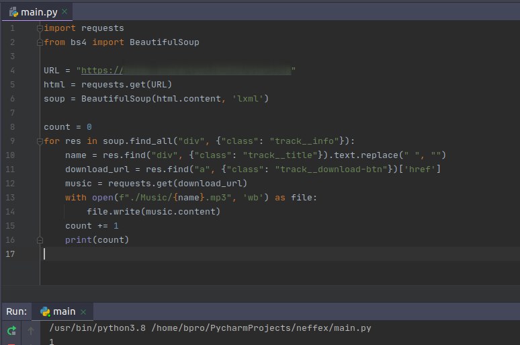
Task: Collapse the imports fold marker on line 1
Action: (x=40, y=28)
